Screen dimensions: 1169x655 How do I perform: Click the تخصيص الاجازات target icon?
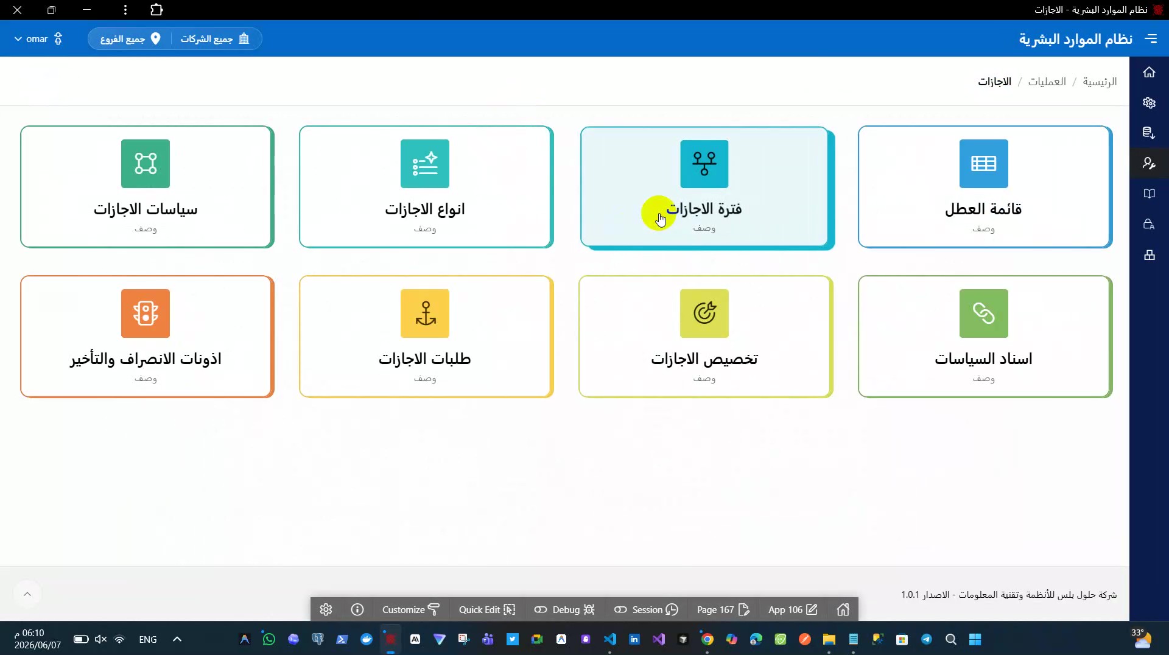click(x=704, y=313)
